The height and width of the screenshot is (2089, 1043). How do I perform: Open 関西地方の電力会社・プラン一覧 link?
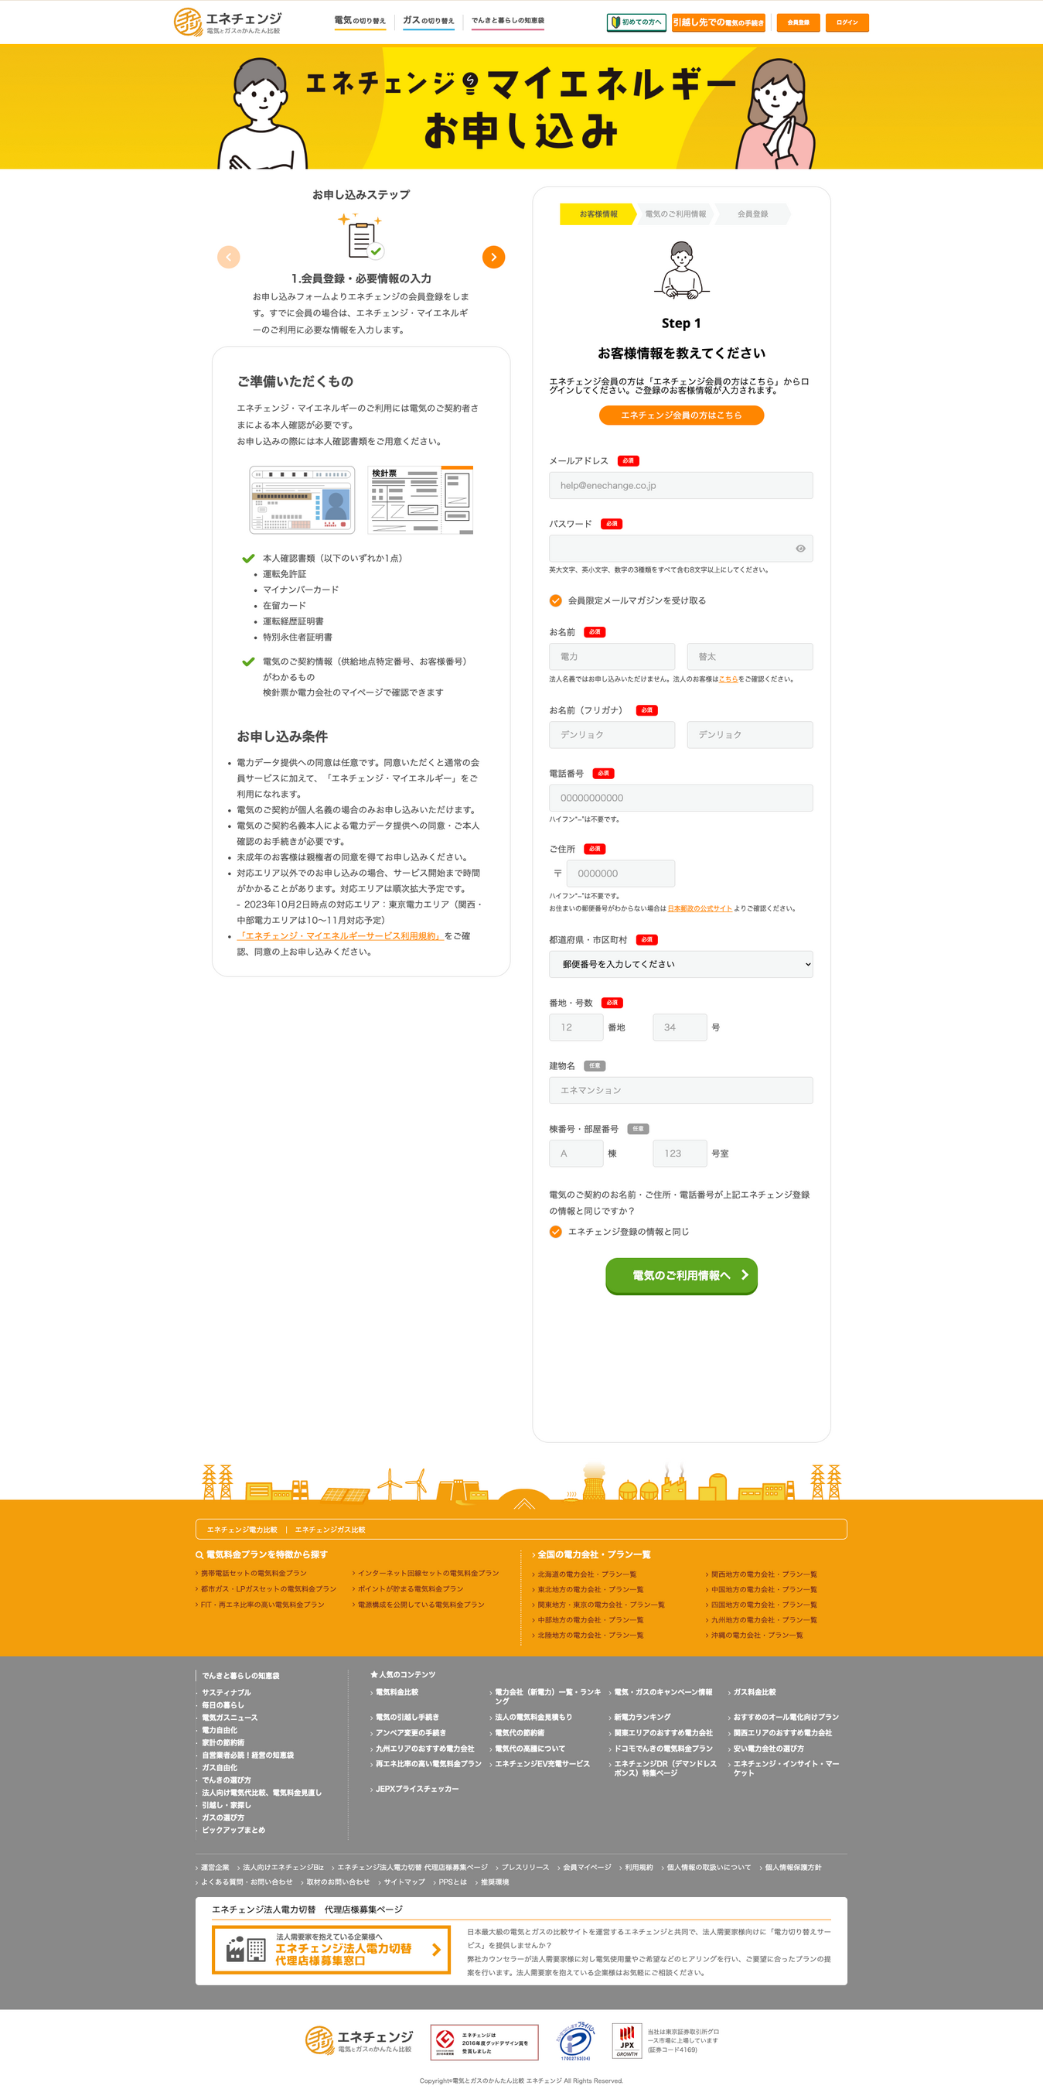click(763, 1574)
